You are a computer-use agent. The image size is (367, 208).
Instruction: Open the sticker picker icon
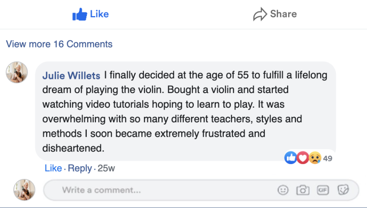click(343, 190)
